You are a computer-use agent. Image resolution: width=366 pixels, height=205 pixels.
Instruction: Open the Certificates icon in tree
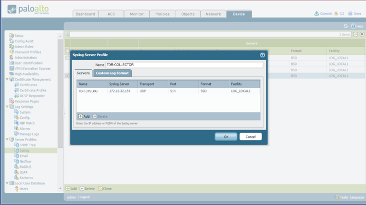point(16,85)
